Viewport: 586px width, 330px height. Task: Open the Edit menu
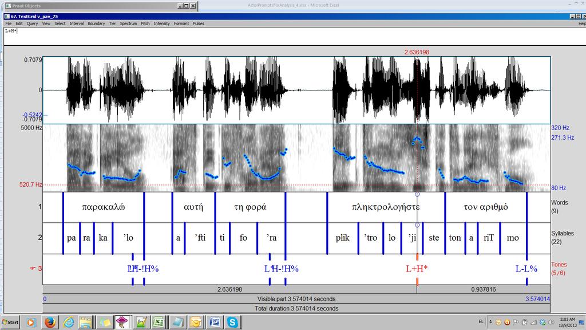click(x=19, y=23)
